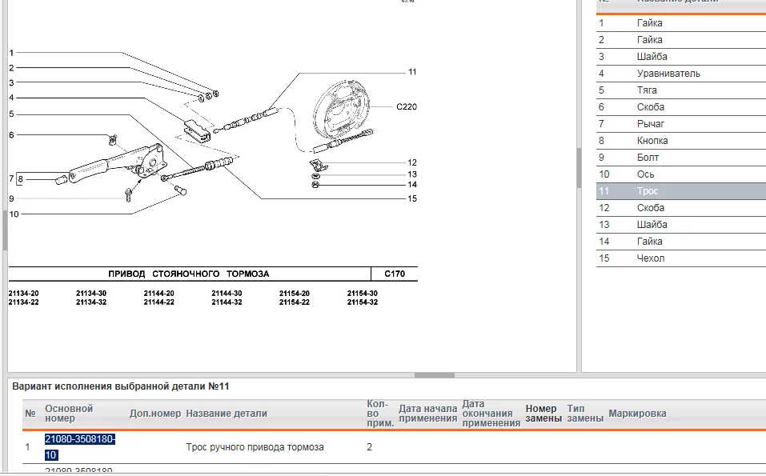
Task: Click the Кол-во прим. column header
Action: pyautogui.click(x=380, y=414)
